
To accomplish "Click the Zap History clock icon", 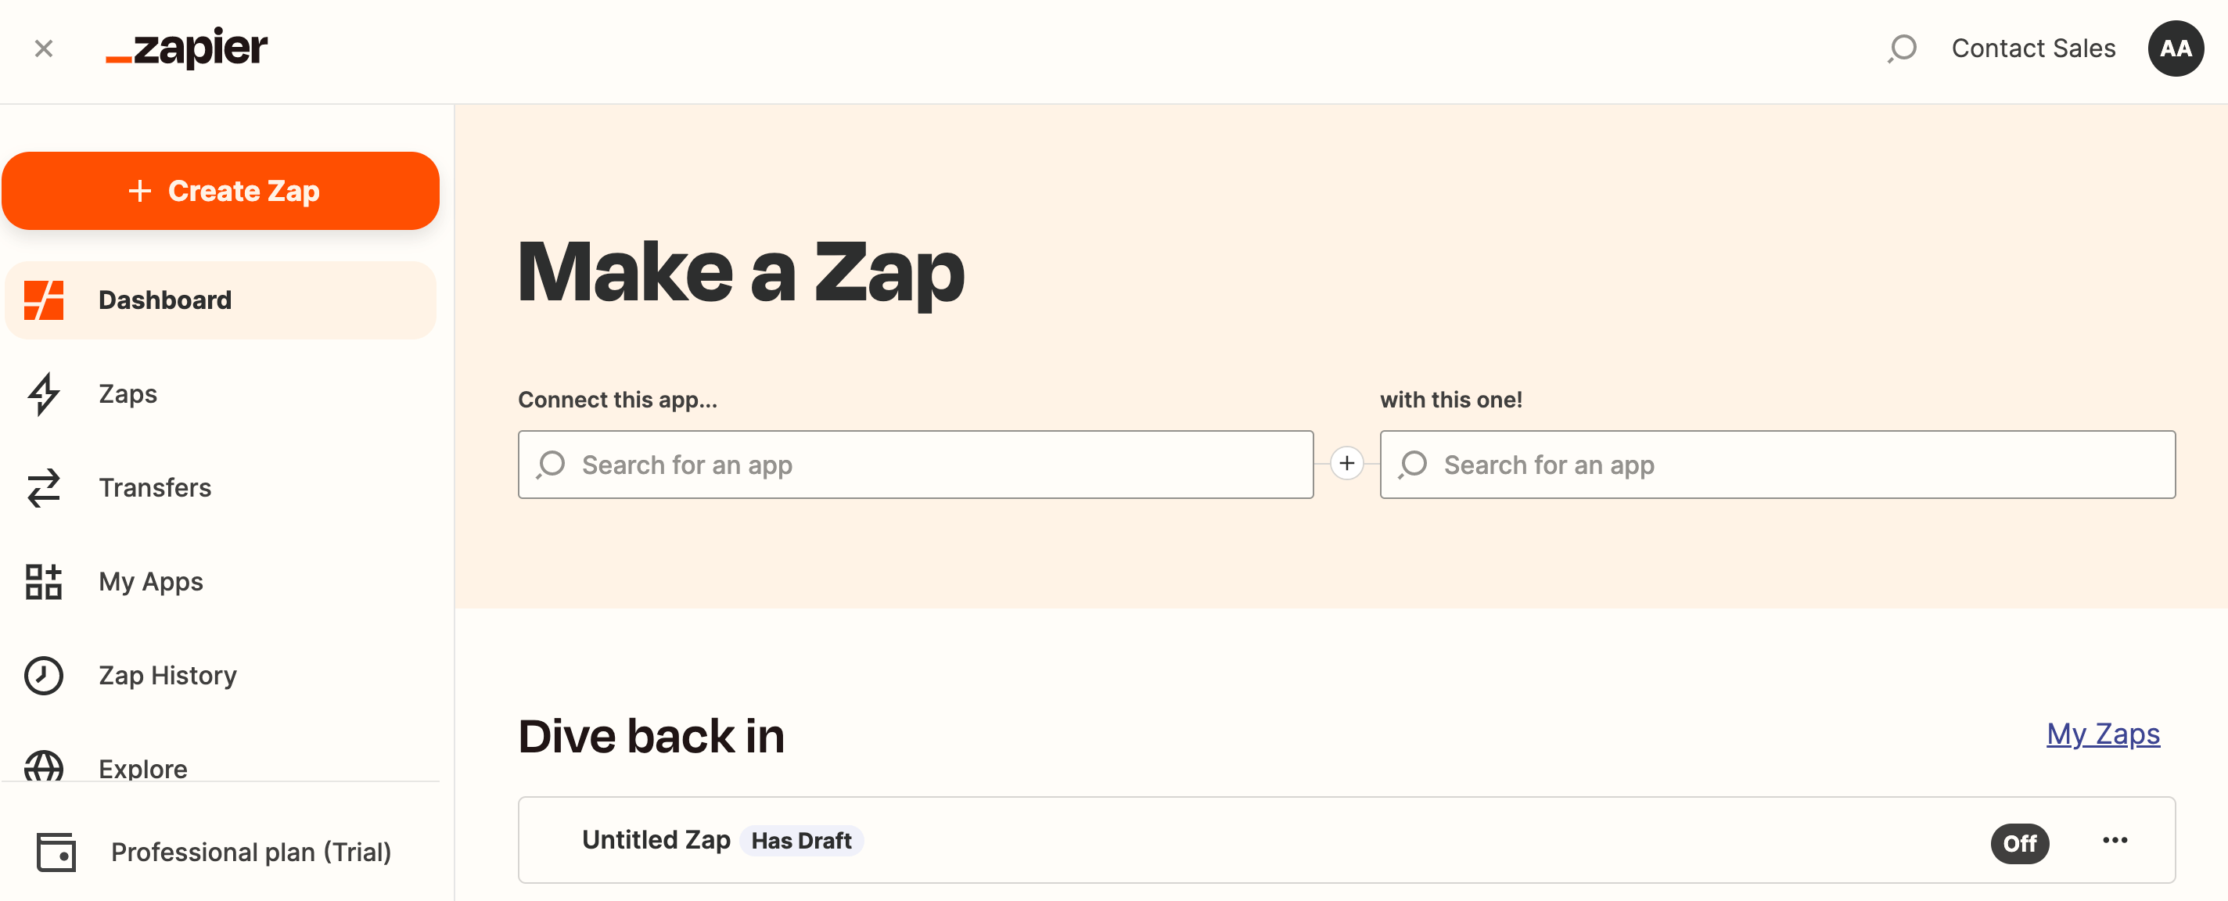I will click(43, 675).
